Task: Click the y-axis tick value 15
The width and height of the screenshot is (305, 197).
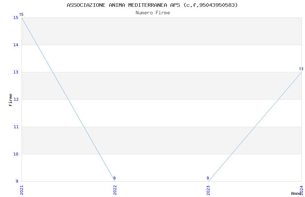Action: (x=16, y=18)
